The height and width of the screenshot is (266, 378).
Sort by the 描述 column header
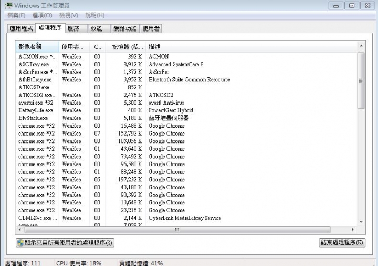(251, 47)
